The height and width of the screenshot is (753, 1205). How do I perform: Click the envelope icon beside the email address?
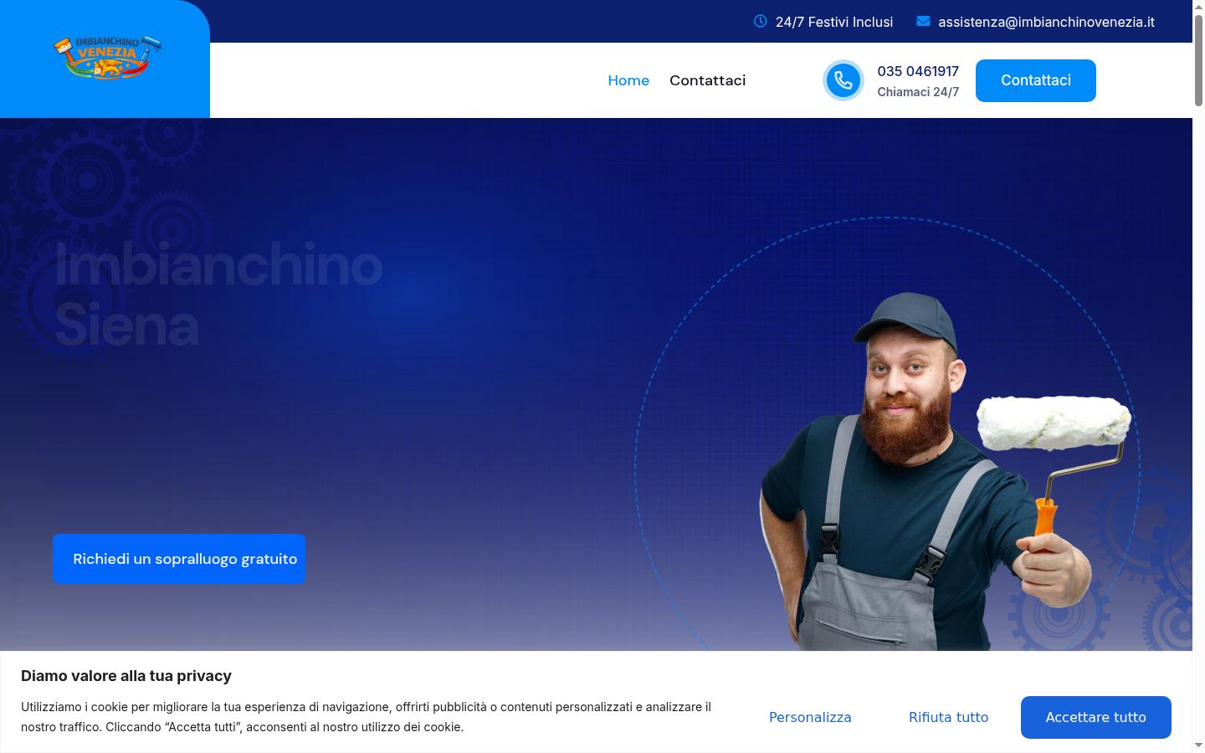pos(923,21)
